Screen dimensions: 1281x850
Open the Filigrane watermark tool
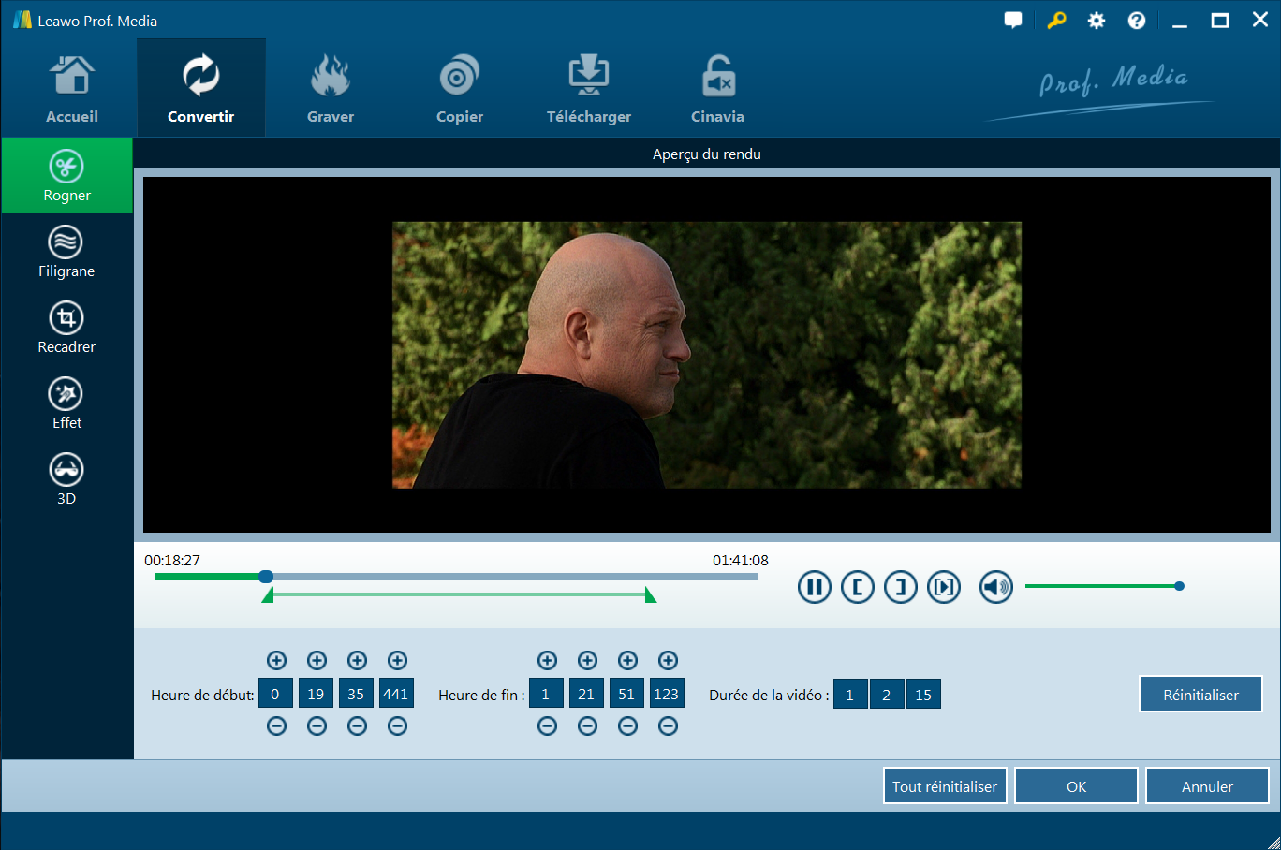tap(66, 252)
